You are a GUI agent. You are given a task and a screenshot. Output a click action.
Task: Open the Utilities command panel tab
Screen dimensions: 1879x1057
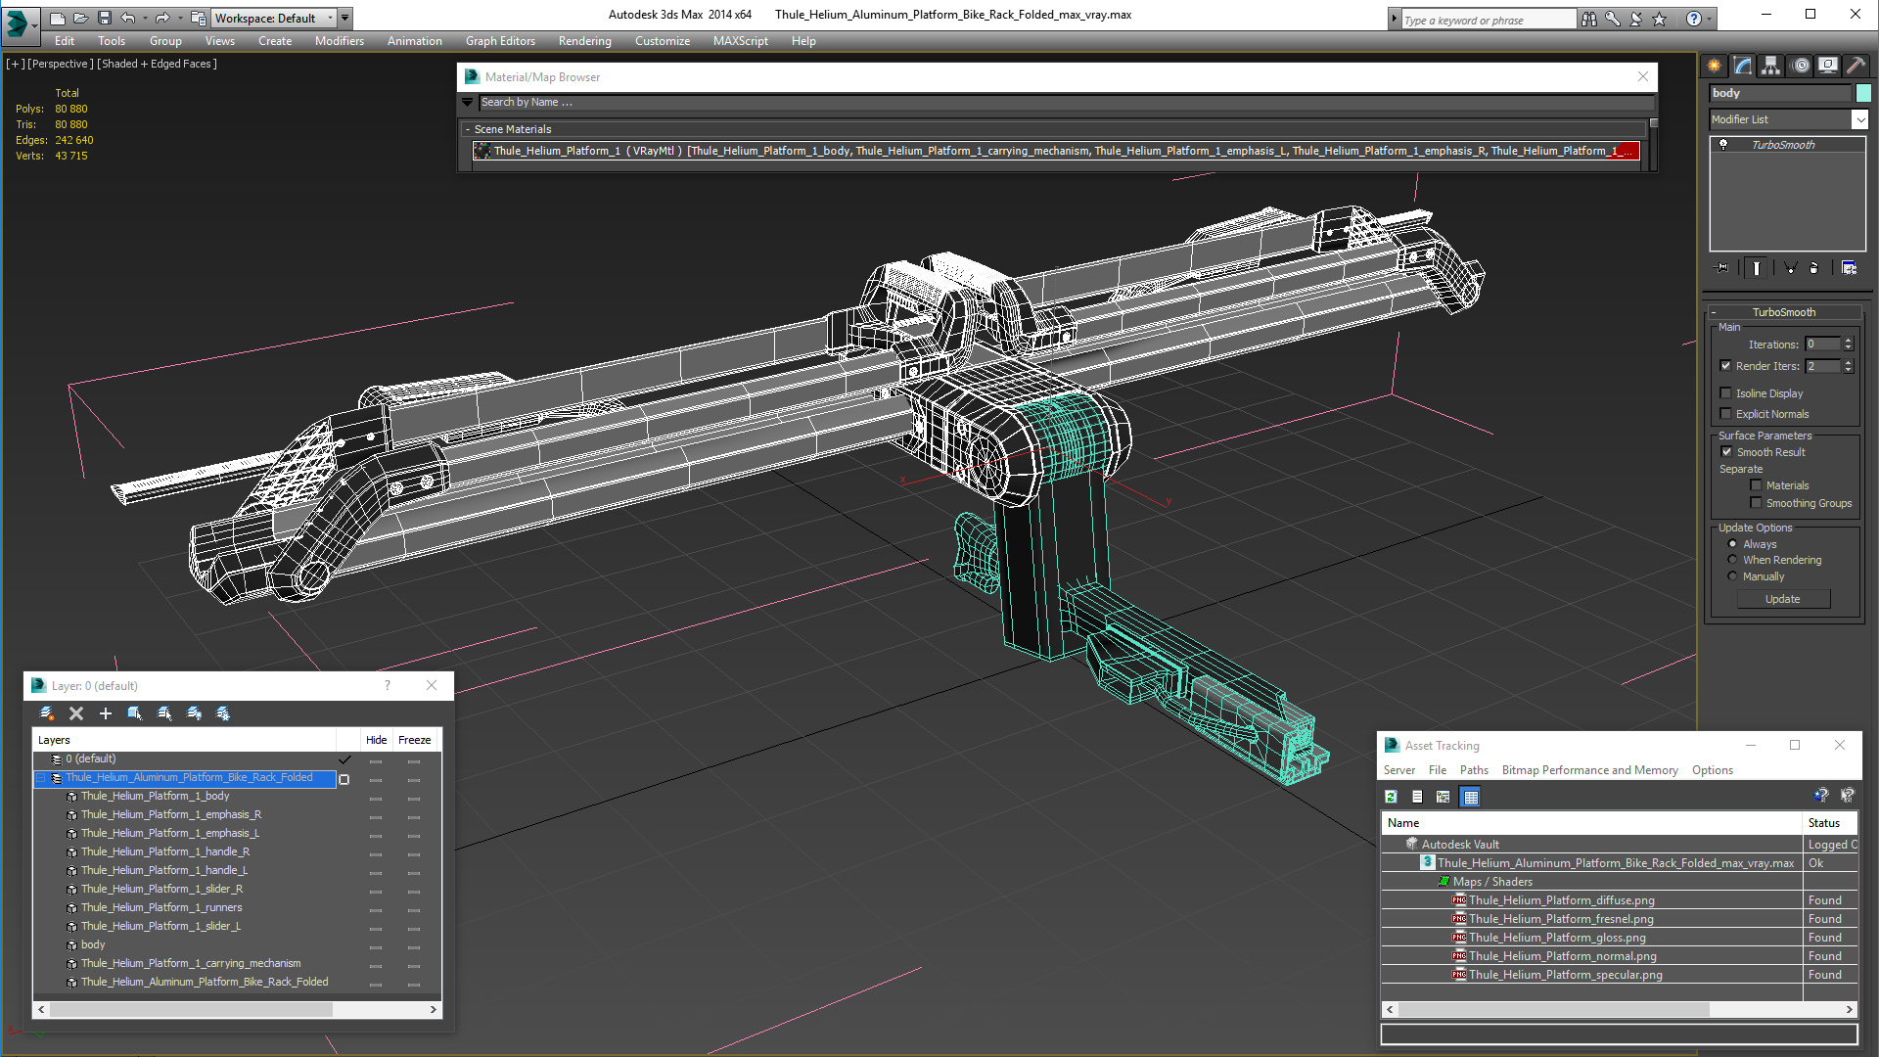[x=1856, y=66]
